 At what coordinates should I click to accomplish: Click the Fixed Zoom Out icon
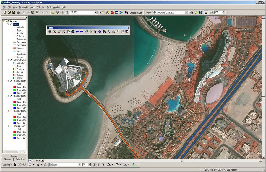coord(64,32)
